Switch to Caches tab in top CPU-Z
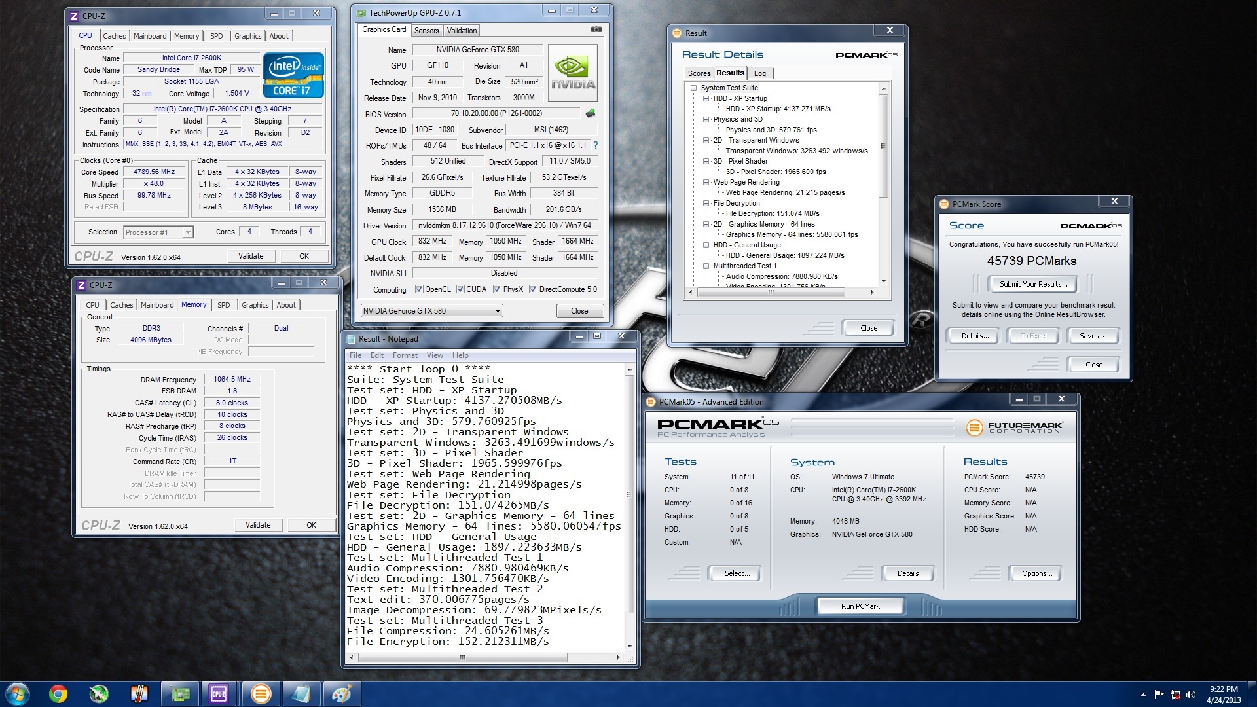 (114, 36)
